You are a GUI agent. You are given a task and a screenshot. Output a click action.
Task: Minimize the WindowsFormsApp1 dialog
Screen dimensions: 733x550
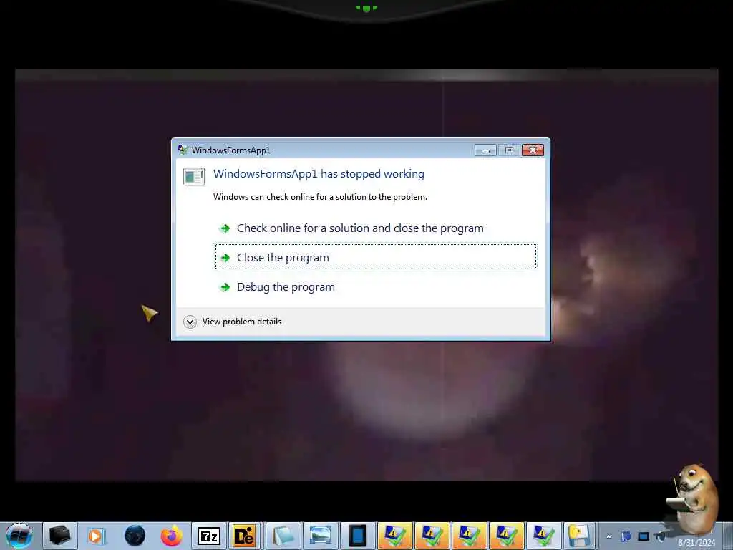(485, 150)
